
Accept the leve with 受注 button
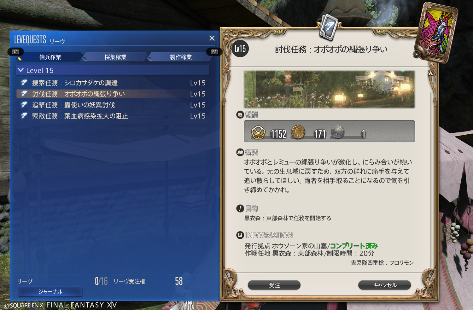pos(274,285)
